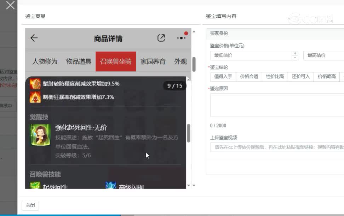Close the dialog with the top-left X
Viewport: 344px width, 216px height.
point(10,5)
